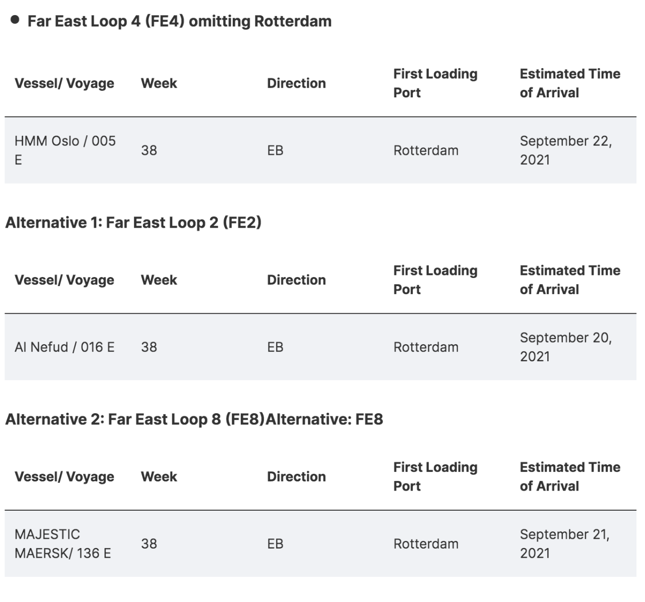The image size is (645, 602).
Task: Click the 'Alternative 1: Far East Loop 2 (FE2)' heading
Action: coord(133,223)
